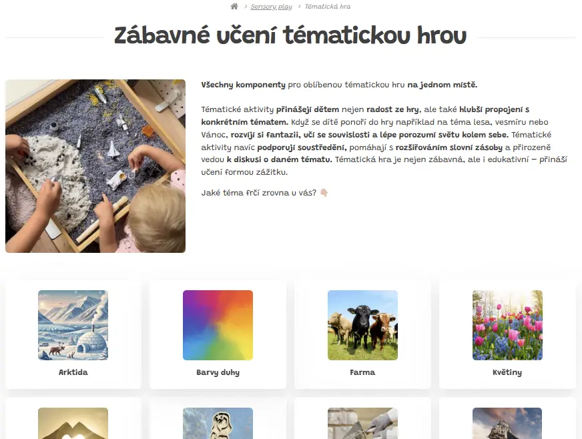Image resolution: width=582 pixels, height=439 pixels.
Task: Open the Arktida category thumbnail
Action: (x=73, y=325)
